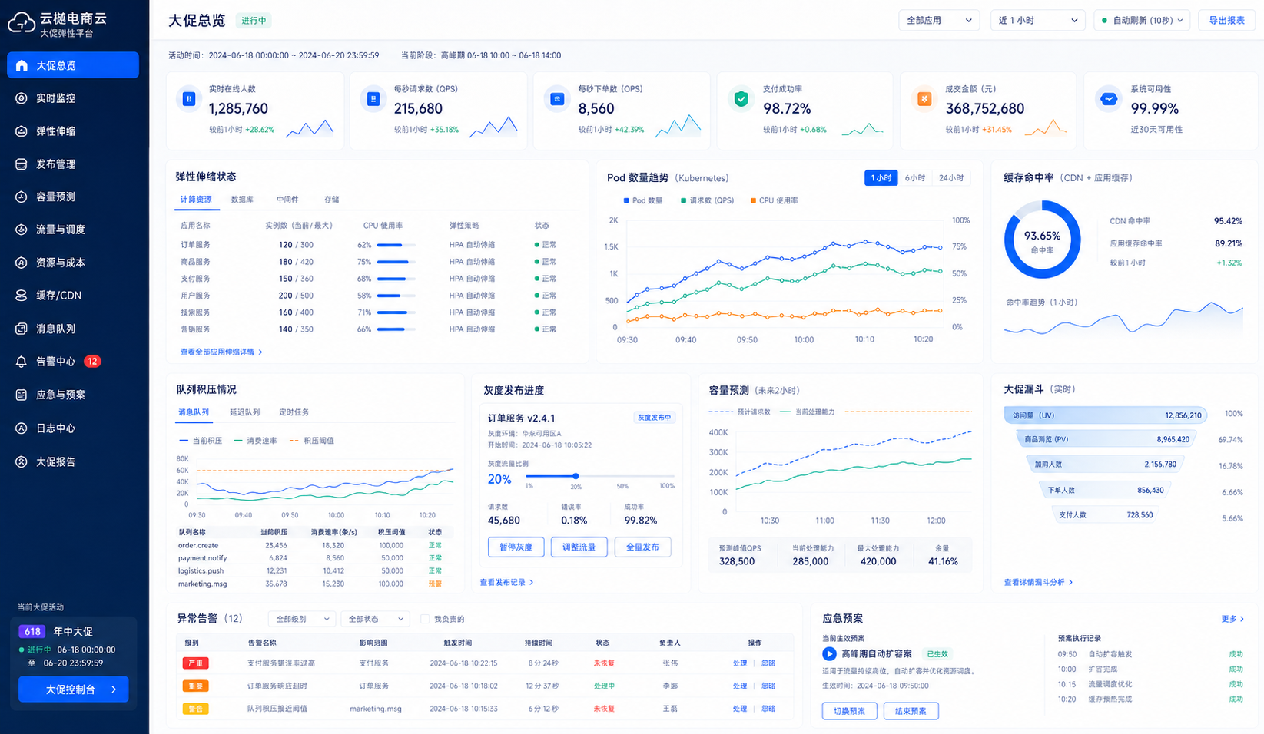This screenshot has width=1264, height=734.
Task: Open the 全部状态 alert filter dropdown
Action: point(374,619)
